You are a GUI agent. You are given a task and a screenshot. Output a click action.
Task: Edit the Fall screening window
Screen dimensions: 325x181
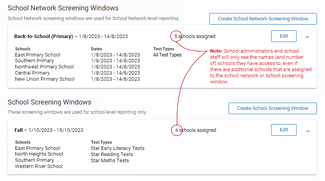tap(284, 130)
